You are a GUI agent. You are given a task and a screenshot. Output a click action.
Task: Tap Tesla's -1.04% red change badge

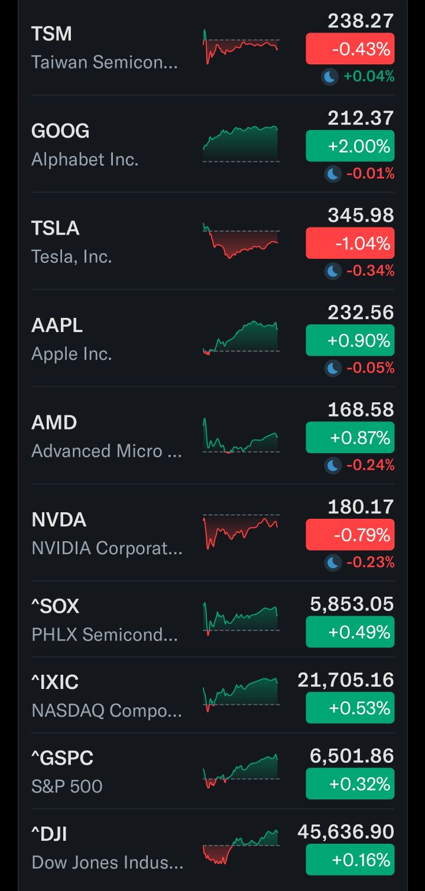click(x=350, y=243)
